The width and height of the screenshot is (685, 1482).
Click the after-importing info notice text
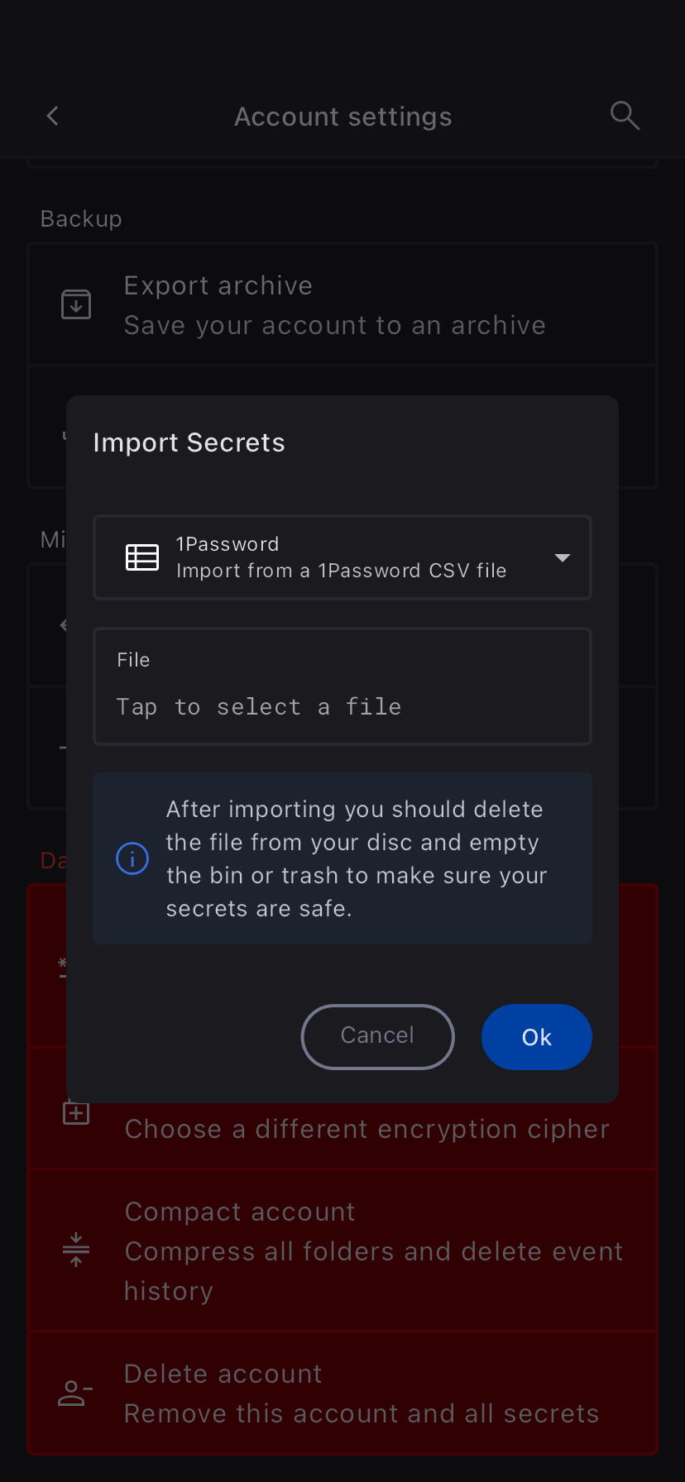pyautogui.click(x=356, y=858)
